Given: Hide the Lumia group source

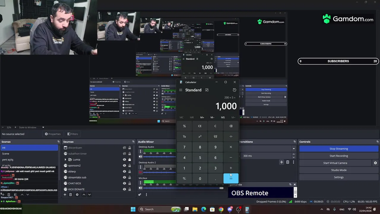Looking at the screenshot, I should click(x=124, y=160).
